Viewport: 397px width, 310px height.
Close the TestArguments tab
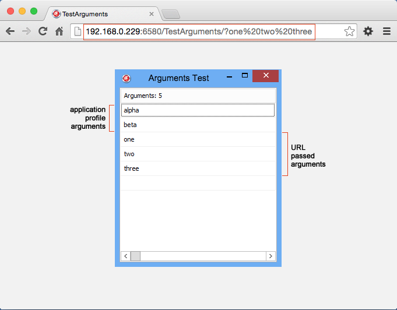click(x=151, y=13)
